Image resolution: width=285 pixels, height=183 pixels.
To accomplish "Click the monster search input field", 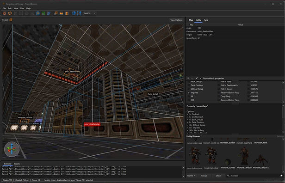I will click(x=254, y=176).
